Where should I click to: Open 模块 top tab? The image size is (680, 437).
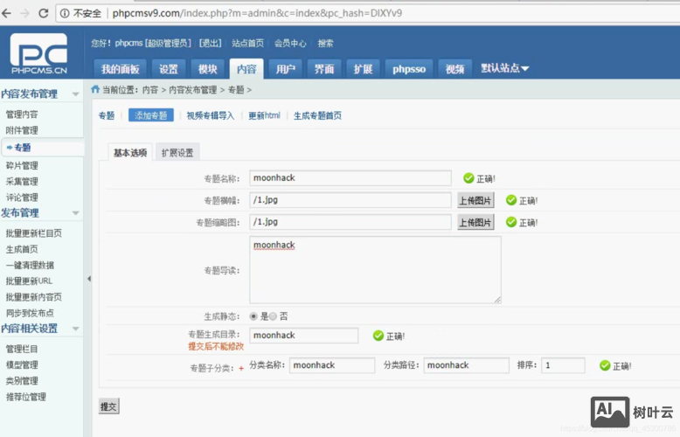coord(207,69)
